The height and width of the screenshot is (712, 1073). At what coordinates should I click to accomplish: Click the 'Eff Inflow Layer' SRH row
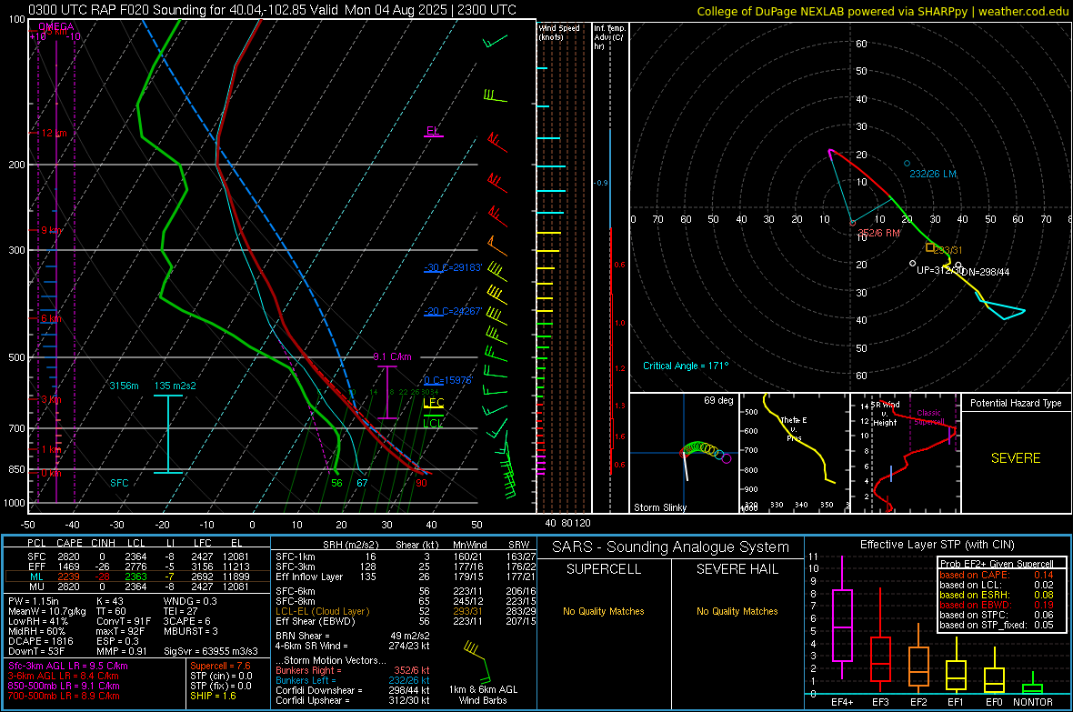pos(406,577)
